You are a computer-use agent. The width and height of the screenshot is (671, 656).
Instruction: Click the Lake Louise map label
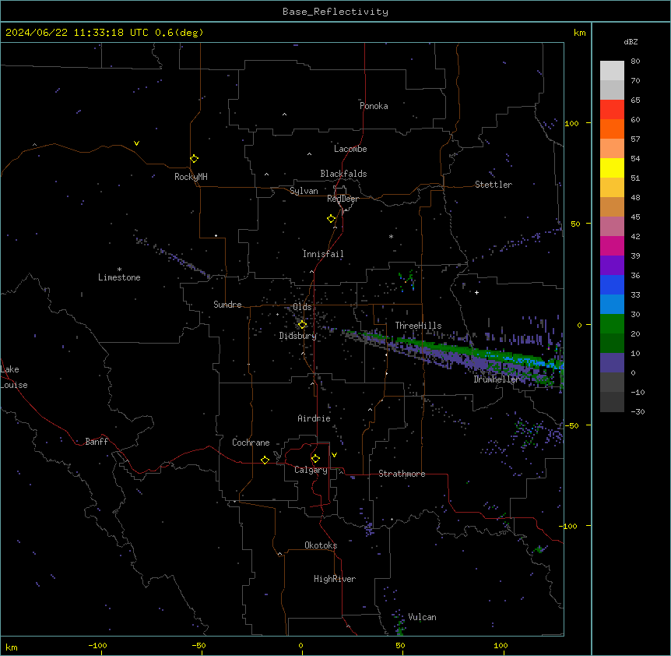pyautogui.click(x=14, y=377)
